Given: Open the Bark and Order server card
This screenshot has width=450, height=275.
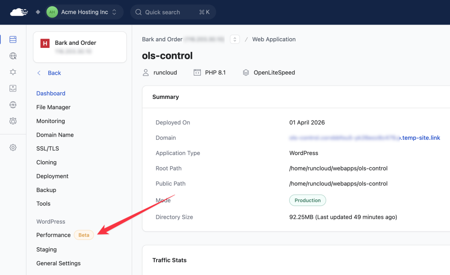Looking at the screenshot, I should click(x=80, y=47).
